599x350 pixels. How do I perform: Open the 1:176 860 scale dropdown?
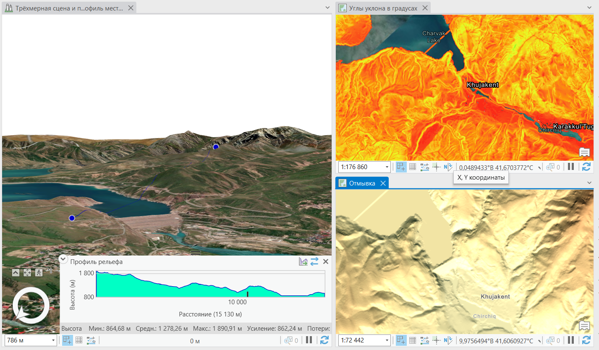(387, 167)
